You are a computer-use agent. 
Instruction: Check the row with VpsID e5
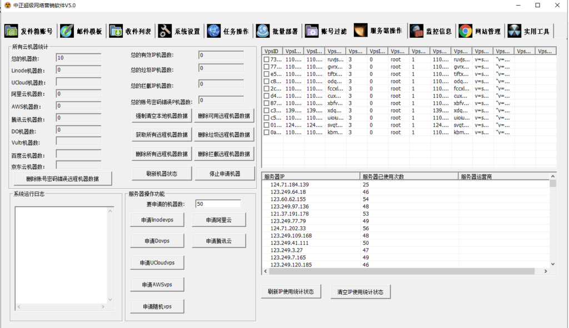pos(266,74)
